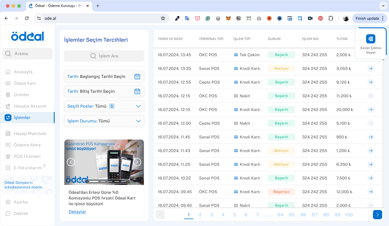Open the browser profile avatar
The height and width of the screenshot is (226, 389).
tap(346, 18)
